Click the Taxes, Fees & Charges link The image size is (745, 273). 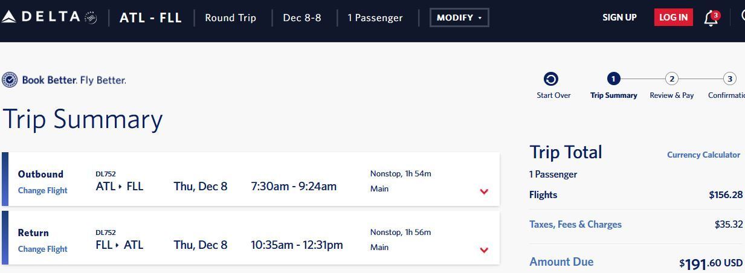pos(575,224)
